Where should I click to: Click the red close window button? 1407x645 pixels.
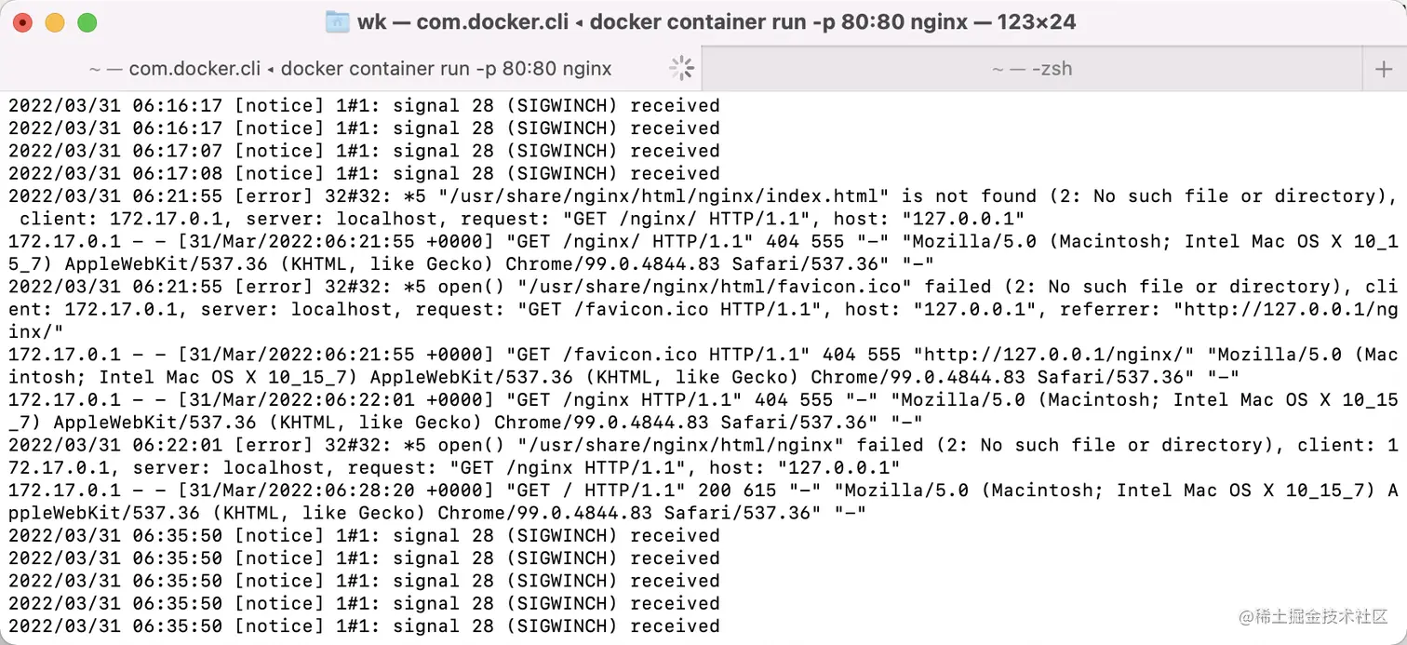click(22, 22)
